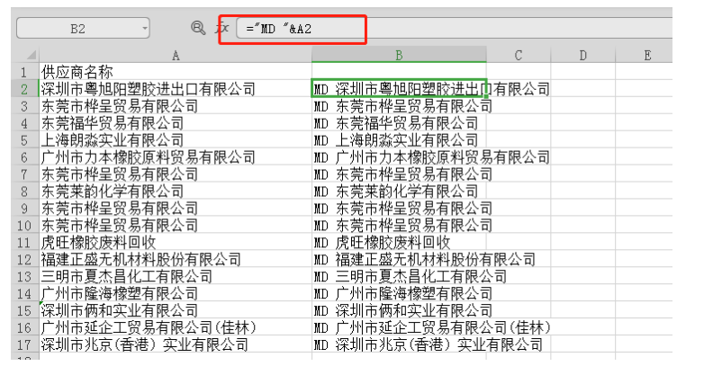Select column A header

click(176, 55)
